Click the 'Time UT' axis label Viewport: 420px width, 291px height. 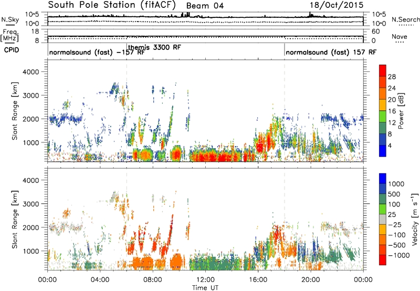click(x=205, y=287)
